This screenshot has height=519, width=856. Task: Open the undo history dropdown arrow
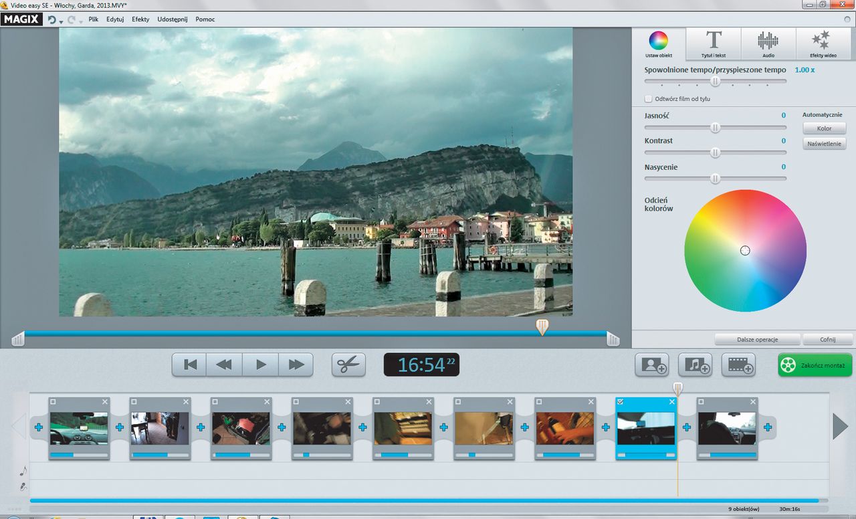61,21
